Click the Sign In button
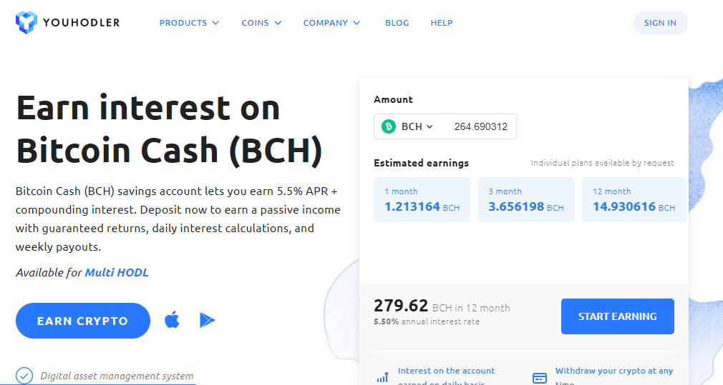723x385 pixels. (x=660, y=23)
